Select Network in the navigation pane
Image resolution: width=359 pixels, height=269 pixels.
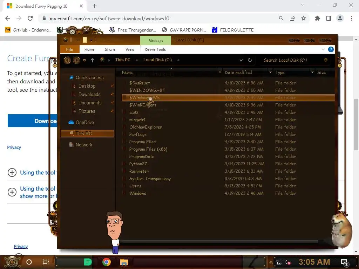(84, 145)
